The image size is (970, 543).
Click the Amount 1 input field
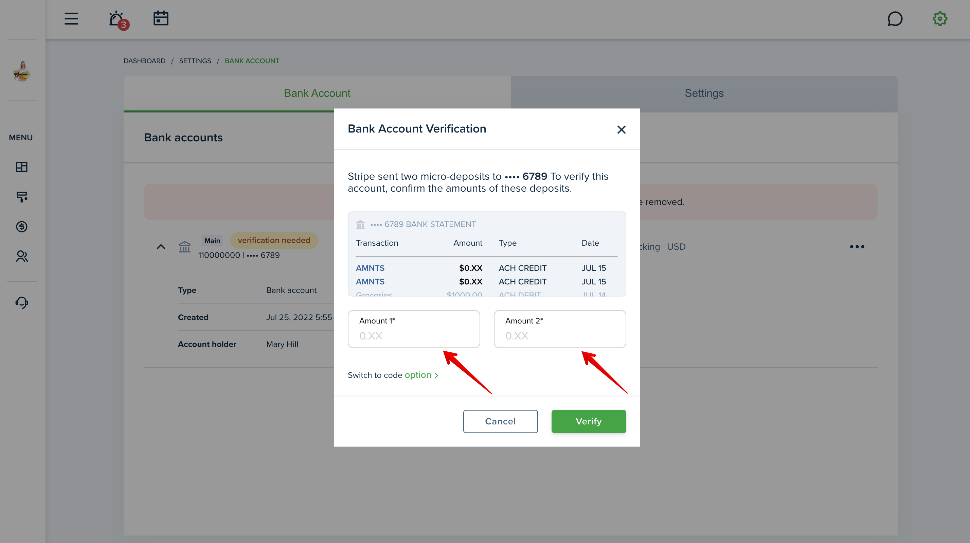414,329
